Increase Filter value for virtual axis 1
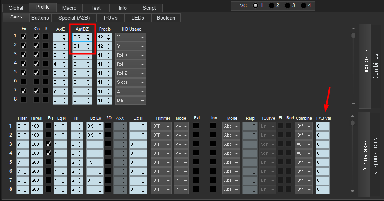The height and width of the screenshot is (201, 384). click(25, 124)
